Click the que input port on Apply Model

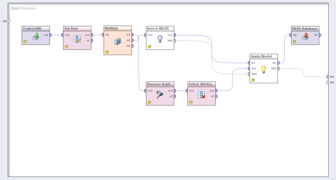(x=248, y=68)
